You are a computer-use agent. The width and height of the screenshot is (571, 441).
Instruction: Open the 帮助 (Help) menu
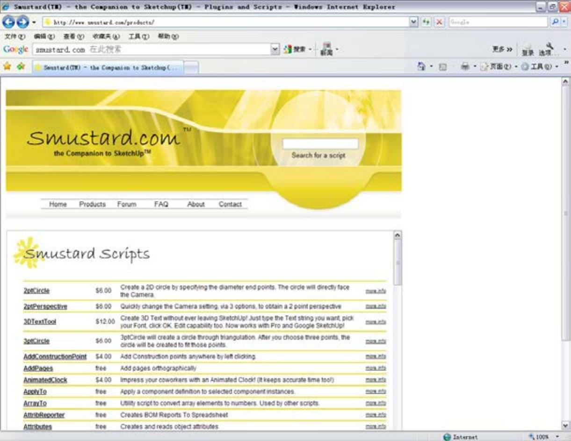[x=168, y=36]
